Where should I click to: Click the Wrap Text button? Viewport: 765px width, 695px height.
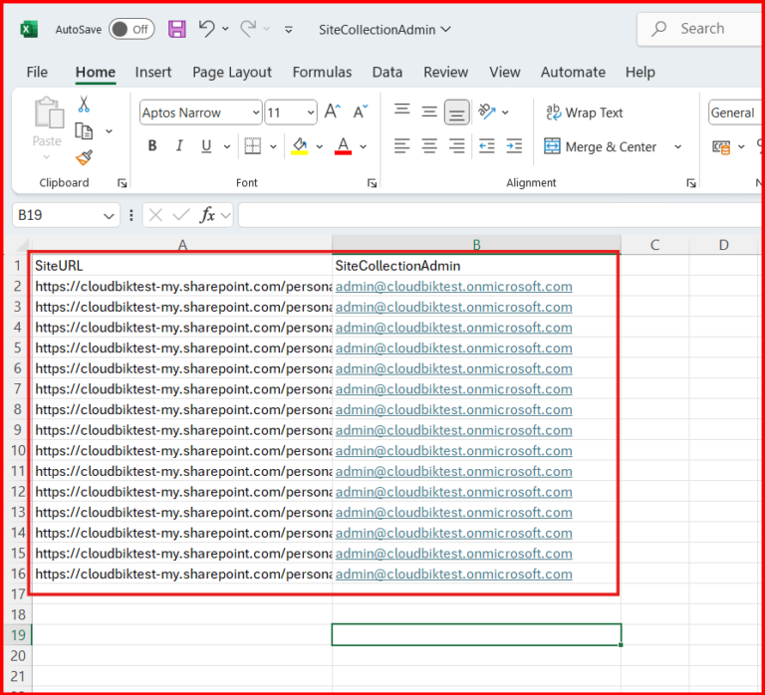click(x=584, y=113)
